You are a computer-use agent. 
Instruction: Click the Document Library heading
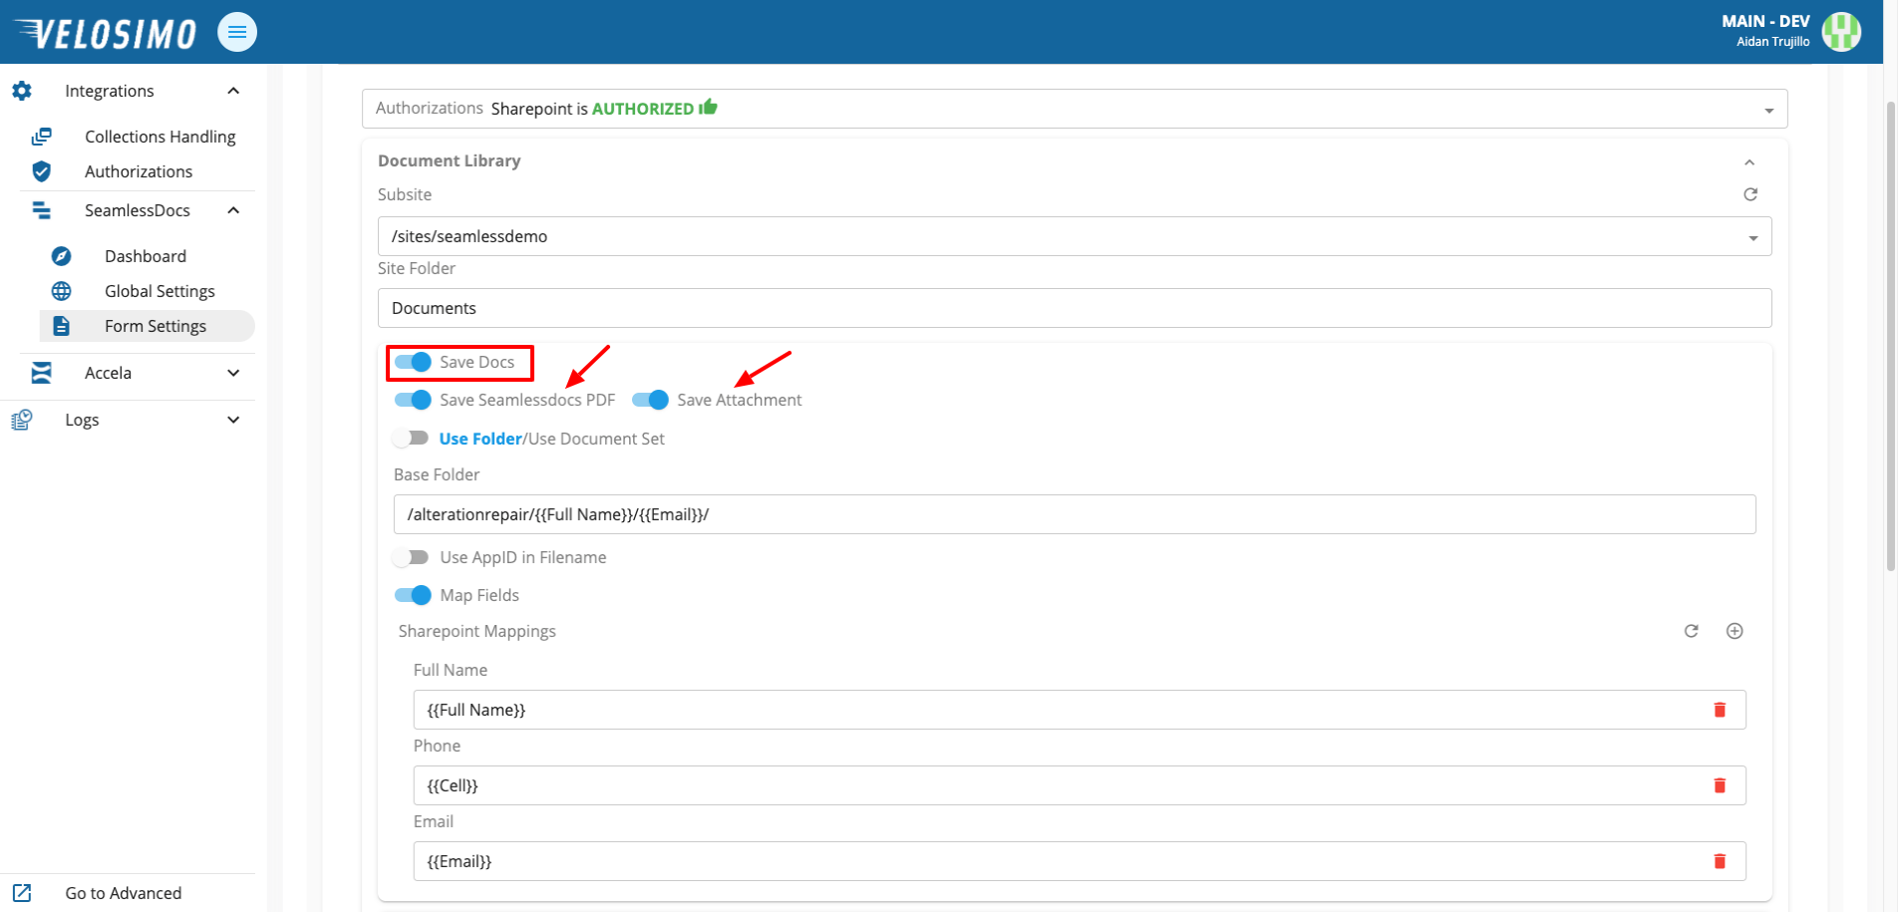[x=450, y=160]
